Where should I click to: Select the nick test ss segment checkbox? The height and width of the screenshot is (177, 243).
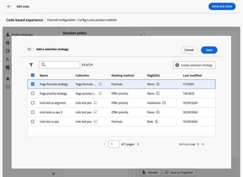pos(33,103)
